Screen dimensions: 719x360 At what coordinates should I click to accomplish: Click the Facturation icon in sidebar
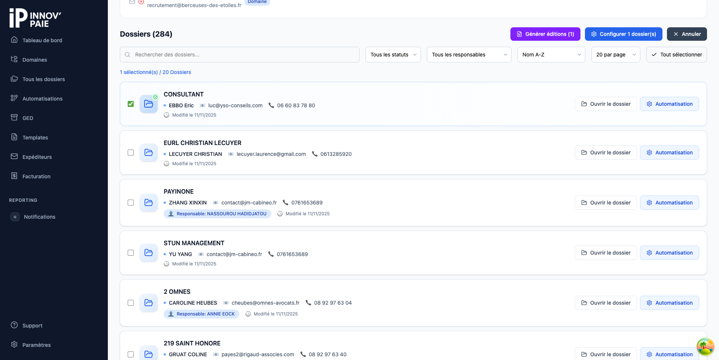(14, 176)
